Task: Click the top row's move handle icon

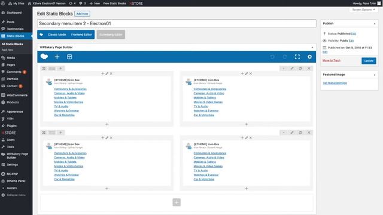Action: pos(44,69)
